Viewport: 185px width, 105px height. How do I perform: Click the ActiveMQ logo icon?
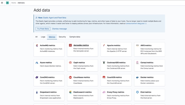coord(37,46)
